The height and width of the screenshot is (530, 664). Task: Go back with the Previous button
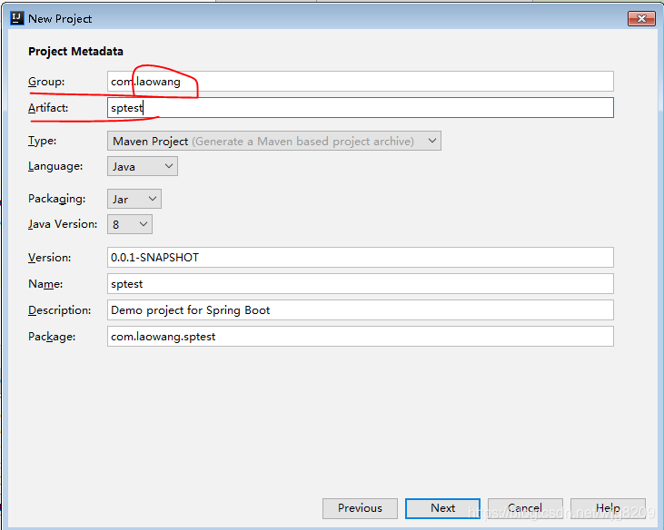click(x=360, y=508)
